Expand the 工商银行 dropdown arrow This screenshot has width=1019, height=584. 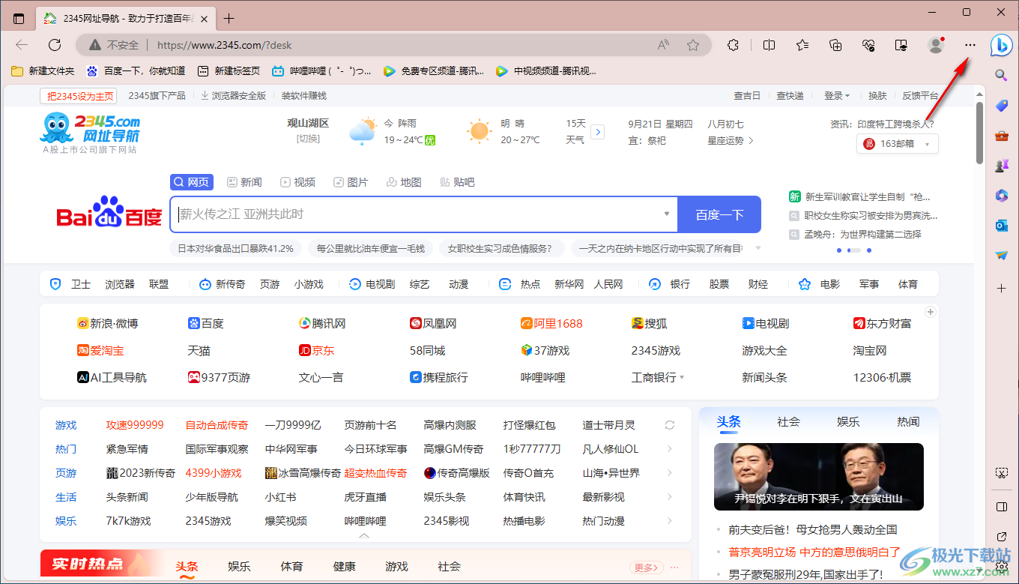(682, 378)
